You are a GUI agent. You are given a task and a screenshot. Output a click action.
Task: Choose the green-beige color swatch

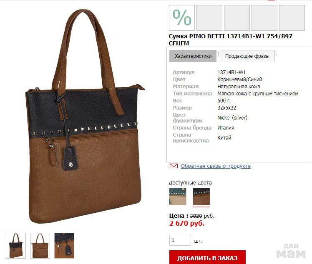click(178, 197)
